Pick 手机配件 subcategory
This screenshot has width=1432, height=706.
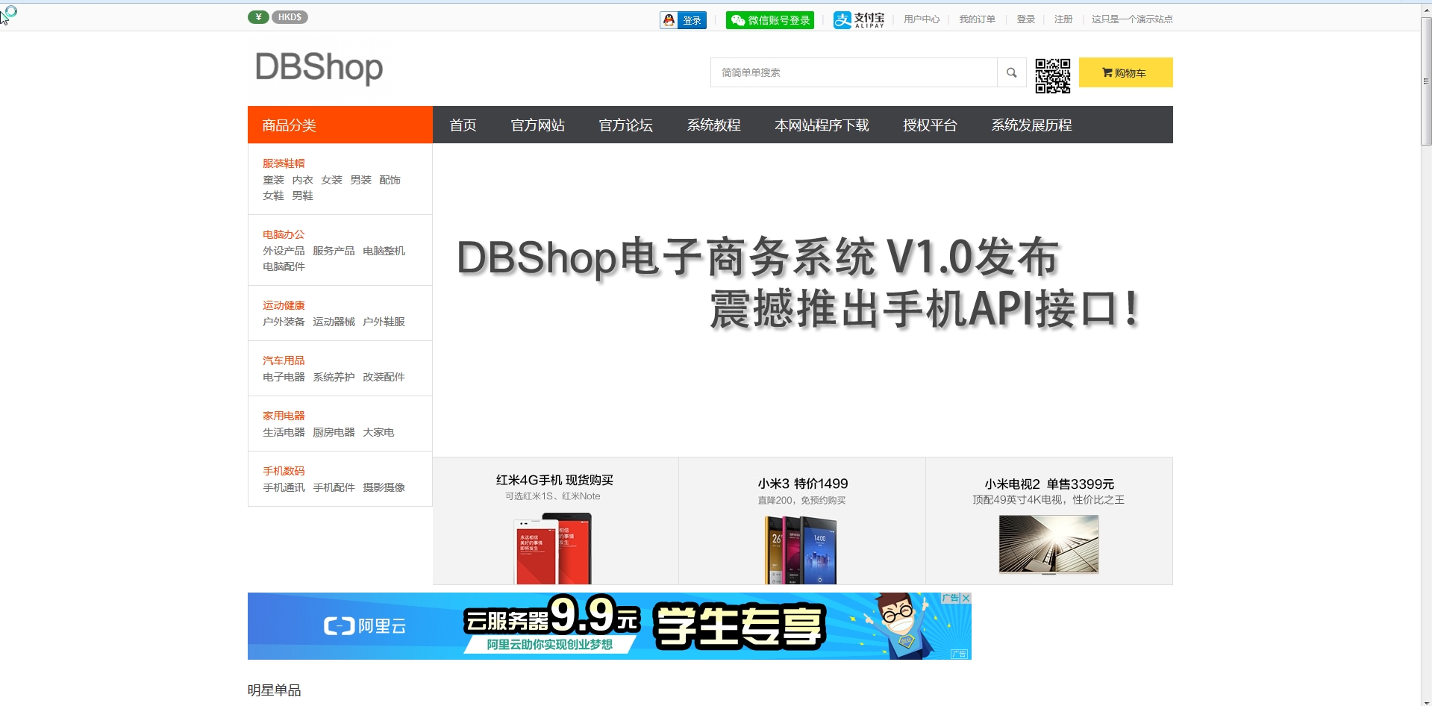pyautogui.click(x=334, y=487)
